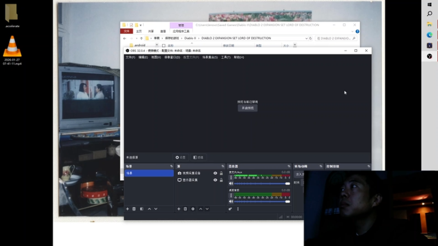Click OBS icon in taskbar
Viewport: 438px width, 246px height.
tap(430, 56)
